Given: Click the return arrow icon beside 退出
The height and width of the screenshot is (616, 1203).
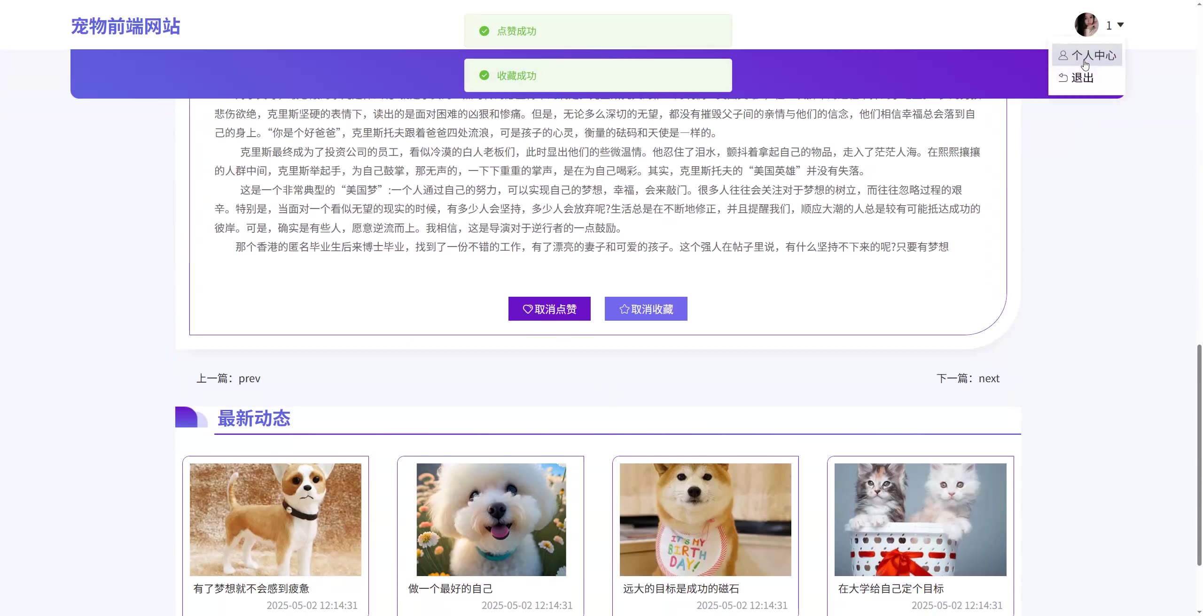Looking at the screenshot, I should [x=1063, y=78].
